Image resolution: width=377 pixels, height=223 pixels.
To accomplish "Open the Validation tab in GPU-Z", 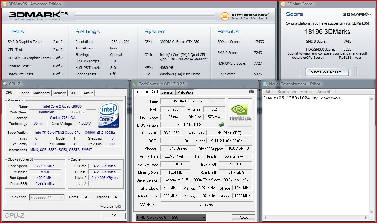I will tap(185, 92).
